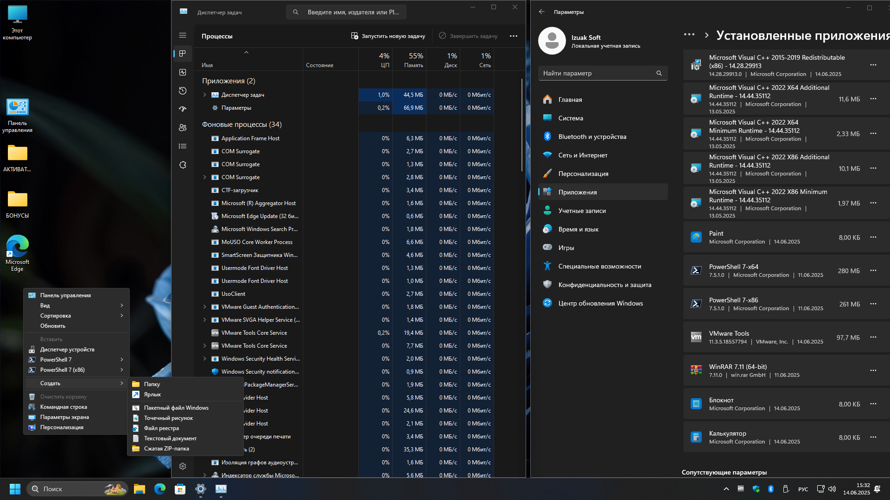Select Application Frame Host process row
Screen dimensions: 890x500
(344, 138)
